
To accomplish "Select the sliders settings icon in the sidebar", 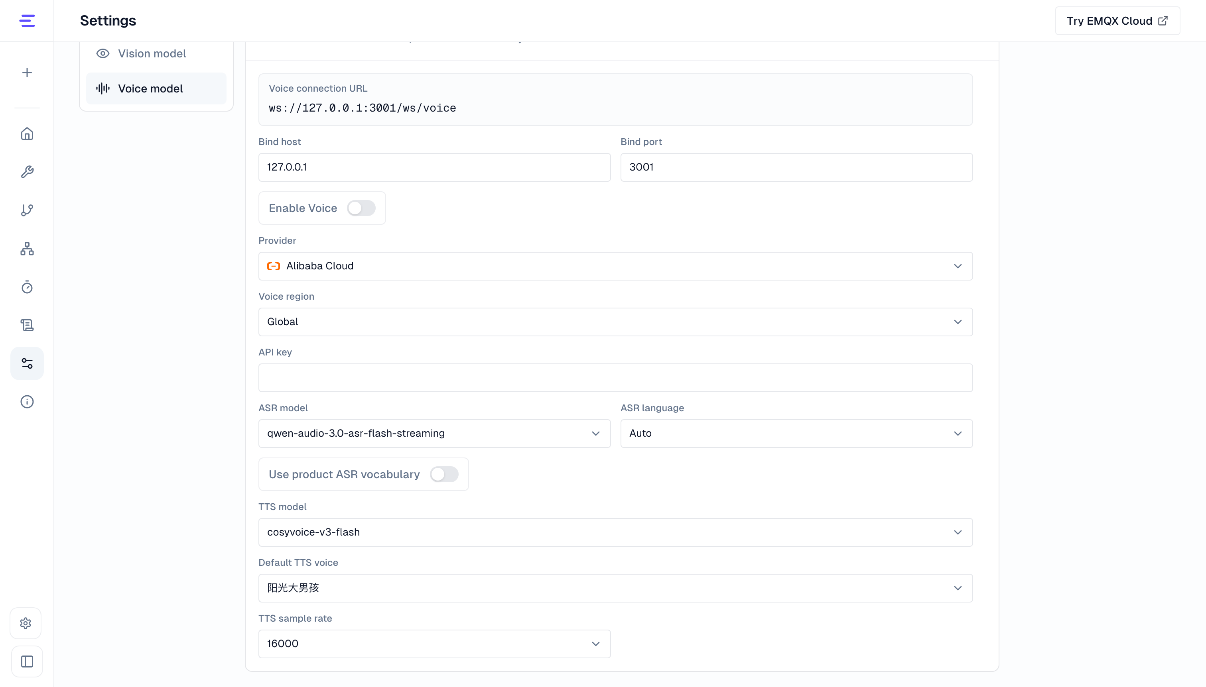I will [x=27, y=363].
